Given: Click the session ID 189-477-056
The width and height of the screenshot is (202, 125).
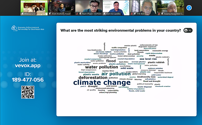Looking at the screenshot, I should coord(28,80).
